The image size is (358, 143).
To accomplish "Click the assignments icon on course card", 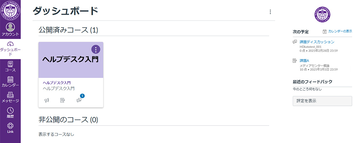I will 63,100.
